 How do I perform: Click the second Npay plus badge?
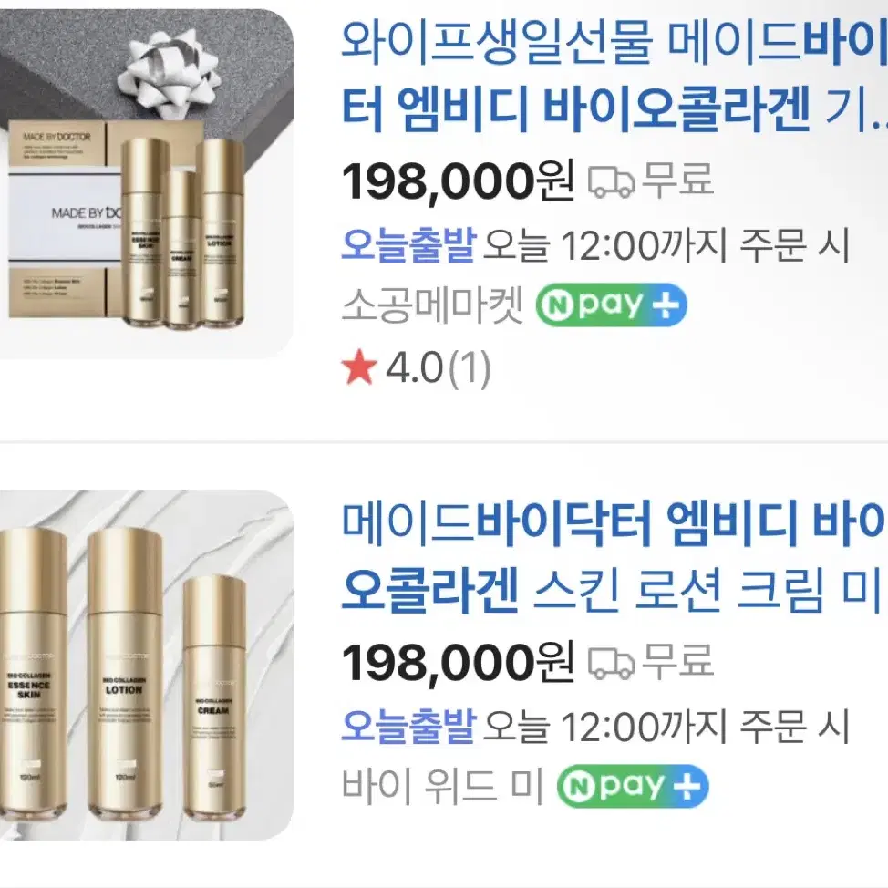pos(633,786)
